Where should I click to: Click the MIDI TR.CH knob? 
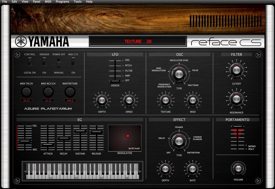27,92
